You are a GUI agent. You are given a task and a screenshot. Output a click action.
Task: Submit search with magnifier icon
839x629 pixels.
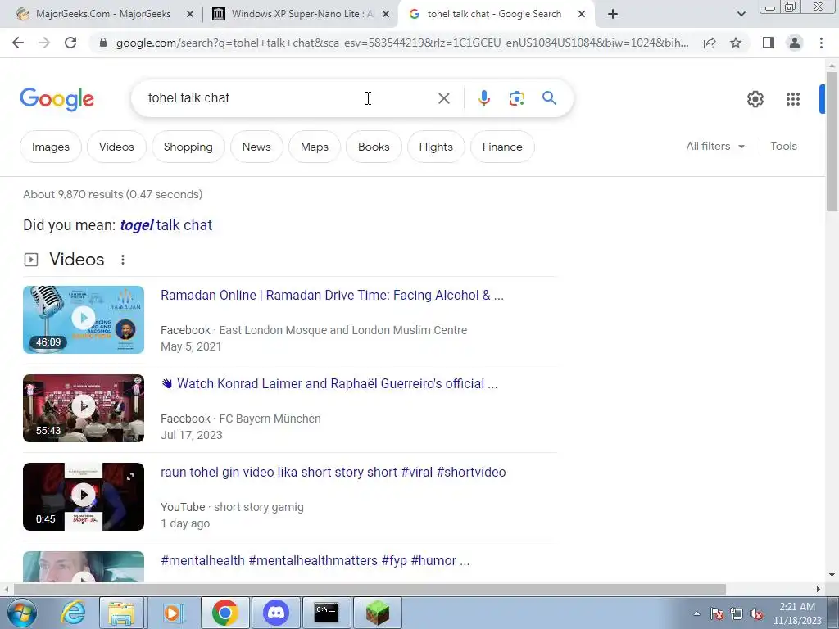(x=549, y=98)
